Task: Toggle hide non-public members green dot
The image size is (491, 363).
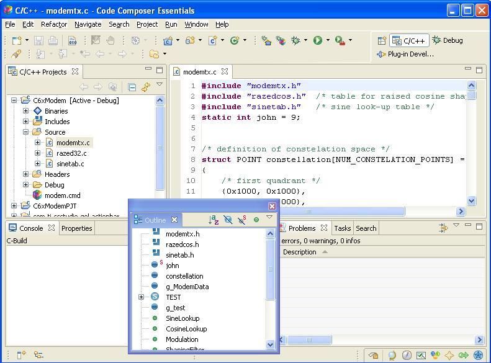Action: (256, 220)
